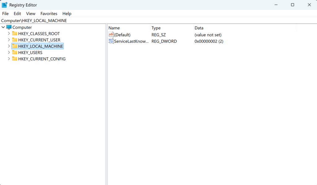
Task: Click the HKEY_CURRENT_USER folder icon
Action: [x=15, y=40]
